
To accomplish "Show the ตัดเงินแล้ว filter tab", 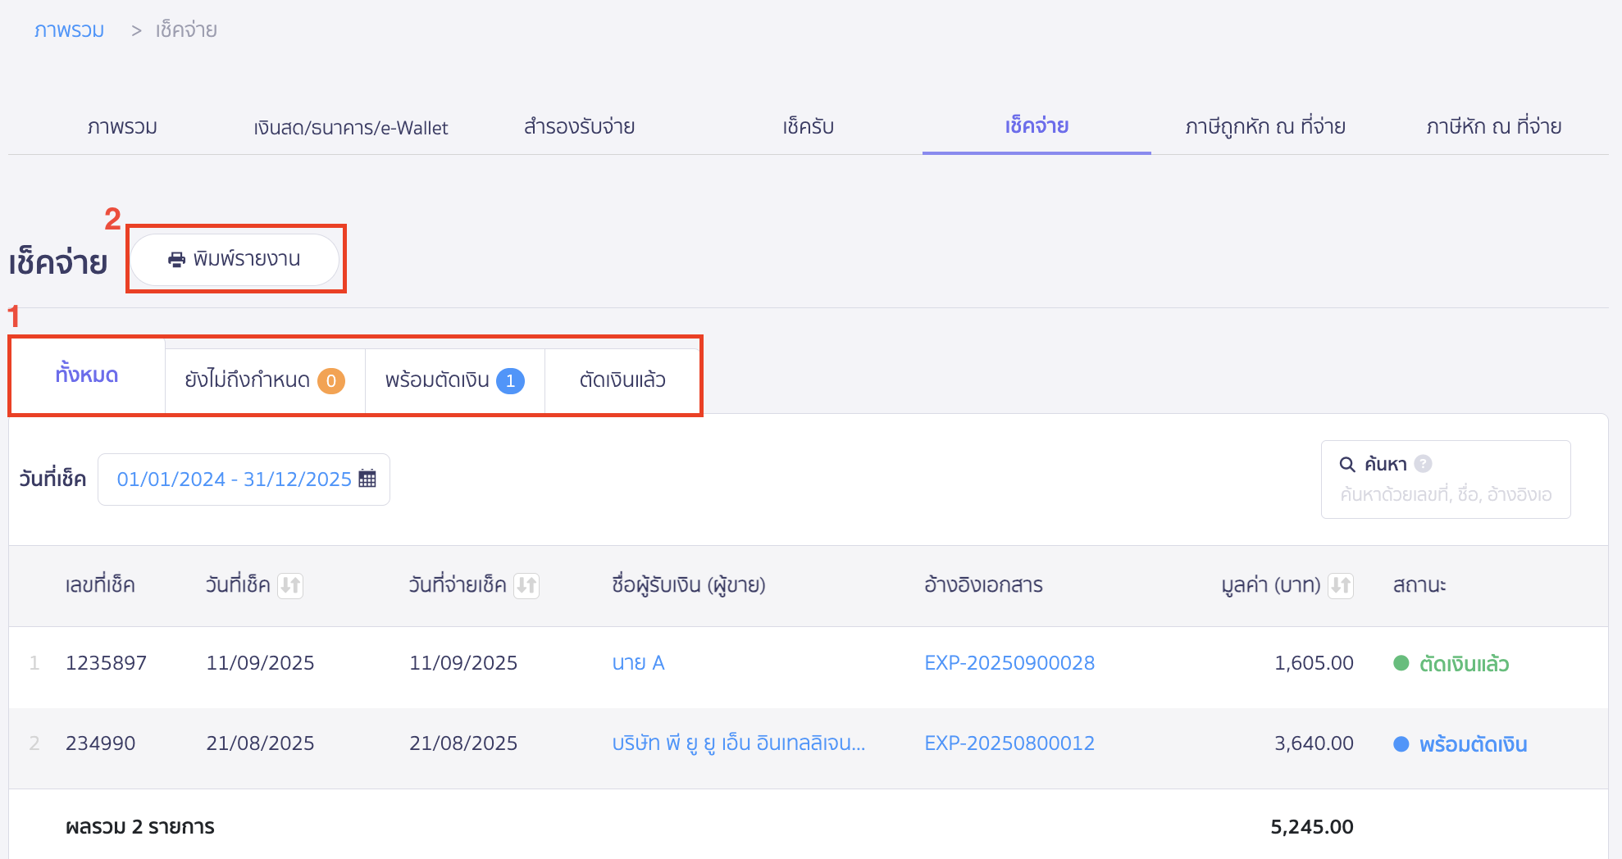I will coord(622,380).
